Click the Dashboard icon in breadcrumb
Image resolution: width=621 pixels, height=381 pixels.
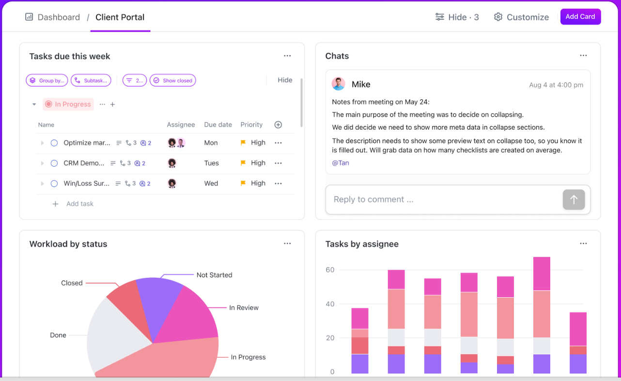(30, 17)
